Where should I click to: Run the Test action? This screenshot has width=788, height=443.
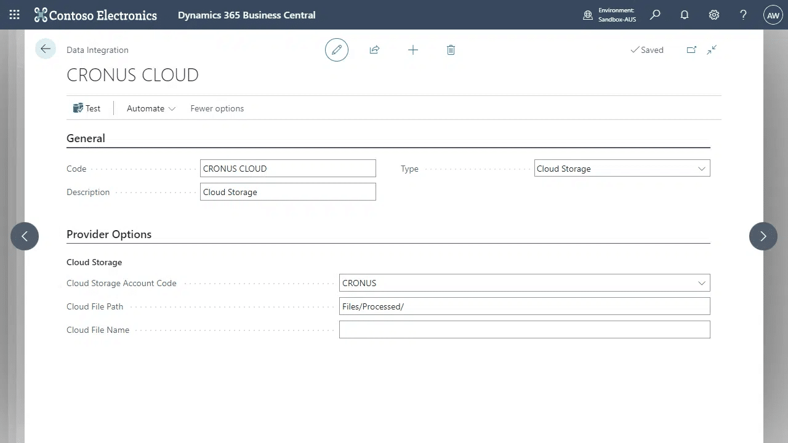pyautogui.click(x=87, y=108)
